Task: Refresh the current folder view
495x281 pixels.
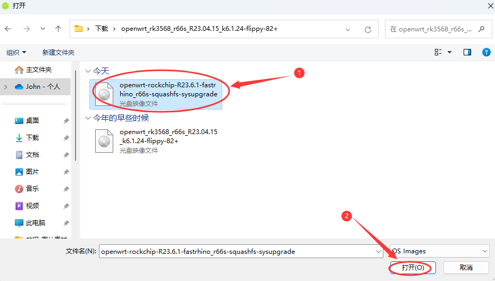Action: pos(368,29)
